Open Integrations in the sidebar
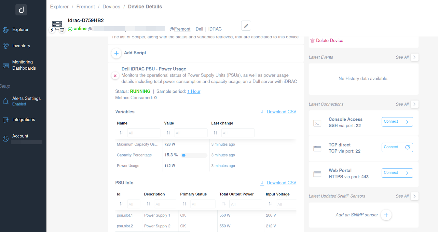The height and width of the screenshot is (232, 438). [x=23, y=120]
